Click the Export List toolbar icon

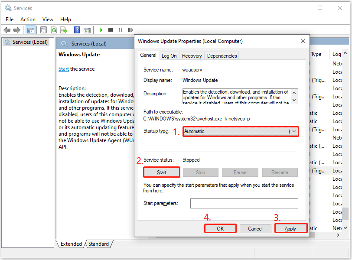[64, 30]
